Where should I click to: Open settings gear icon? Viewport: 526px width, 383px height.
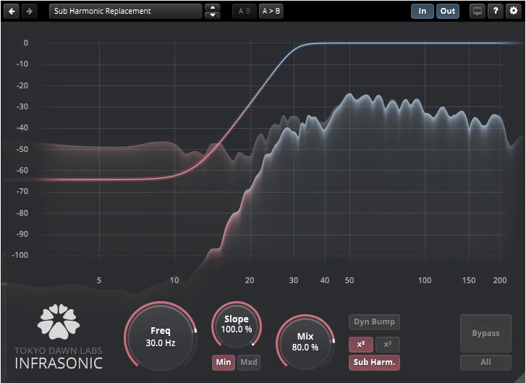click(x=514, y=11)
